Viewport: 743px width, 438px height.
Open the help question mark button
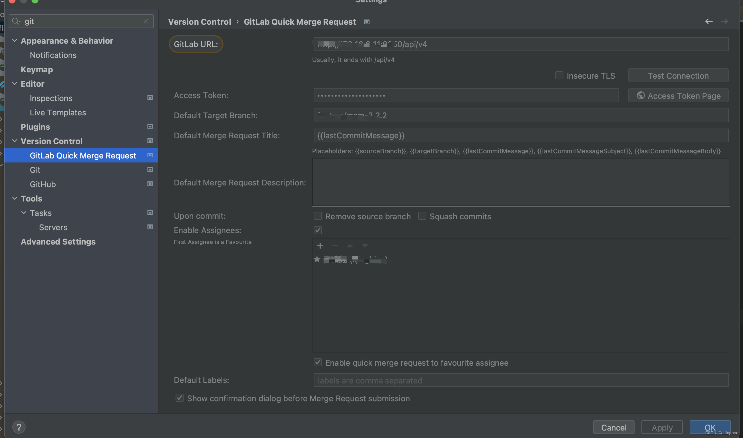19,427
